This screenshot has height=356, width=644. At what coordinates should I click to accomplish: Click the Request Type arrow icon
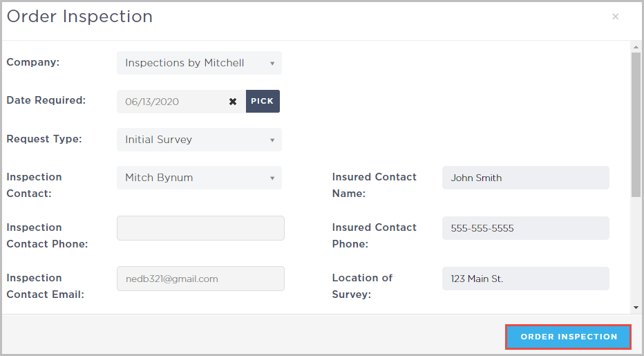(x=272, y=140)
